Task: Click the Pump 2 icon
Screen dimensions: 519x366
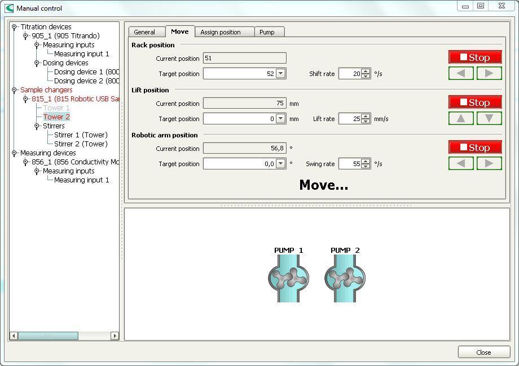Action: (x=345, y=278)
